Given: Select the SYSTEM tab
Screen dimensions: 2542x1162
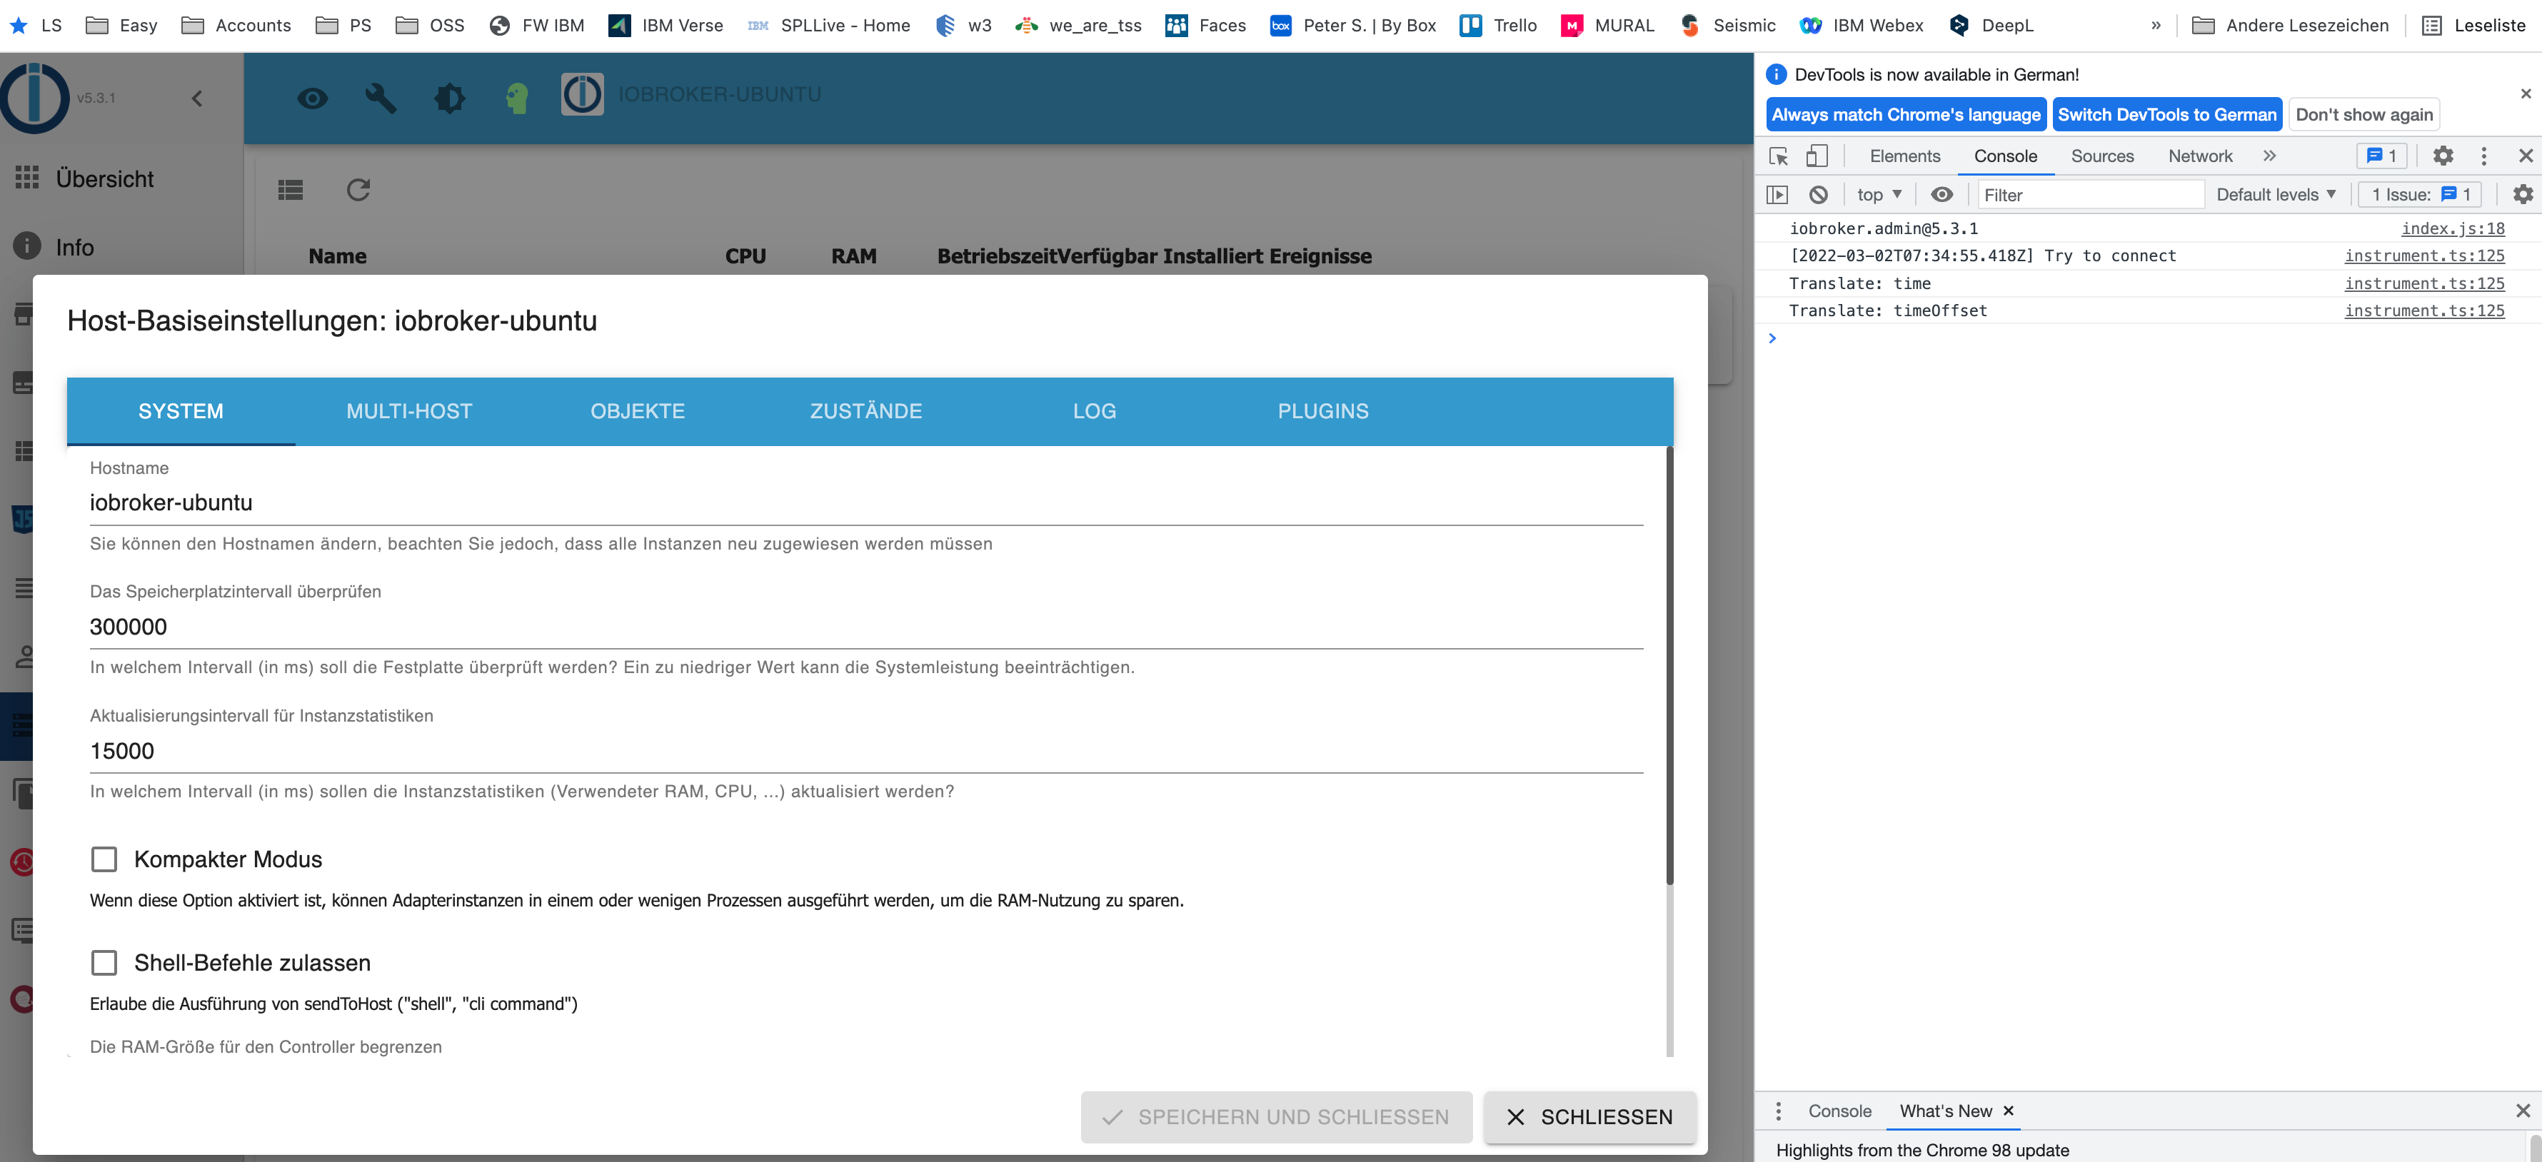Looking at the screenshot, I should [x=181, y=411].
